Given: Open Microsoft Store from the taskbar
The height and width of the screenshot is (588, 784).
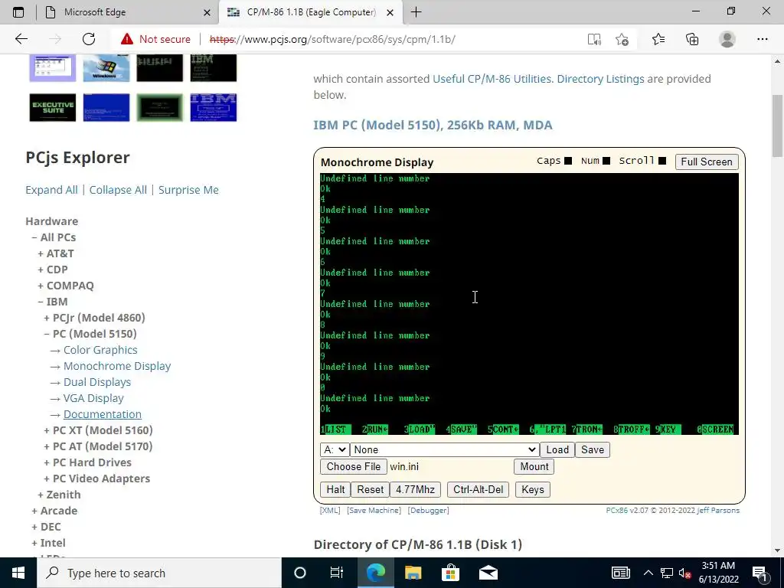Looking at the screenshot, I should 450,573.
